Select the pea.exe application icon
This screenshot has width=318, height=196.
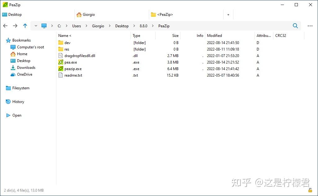pos(61,62)
